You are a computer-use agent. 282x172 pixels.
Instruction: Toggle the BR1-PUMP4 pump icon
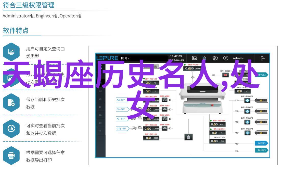pyautogui.click(x=248, y=133)
